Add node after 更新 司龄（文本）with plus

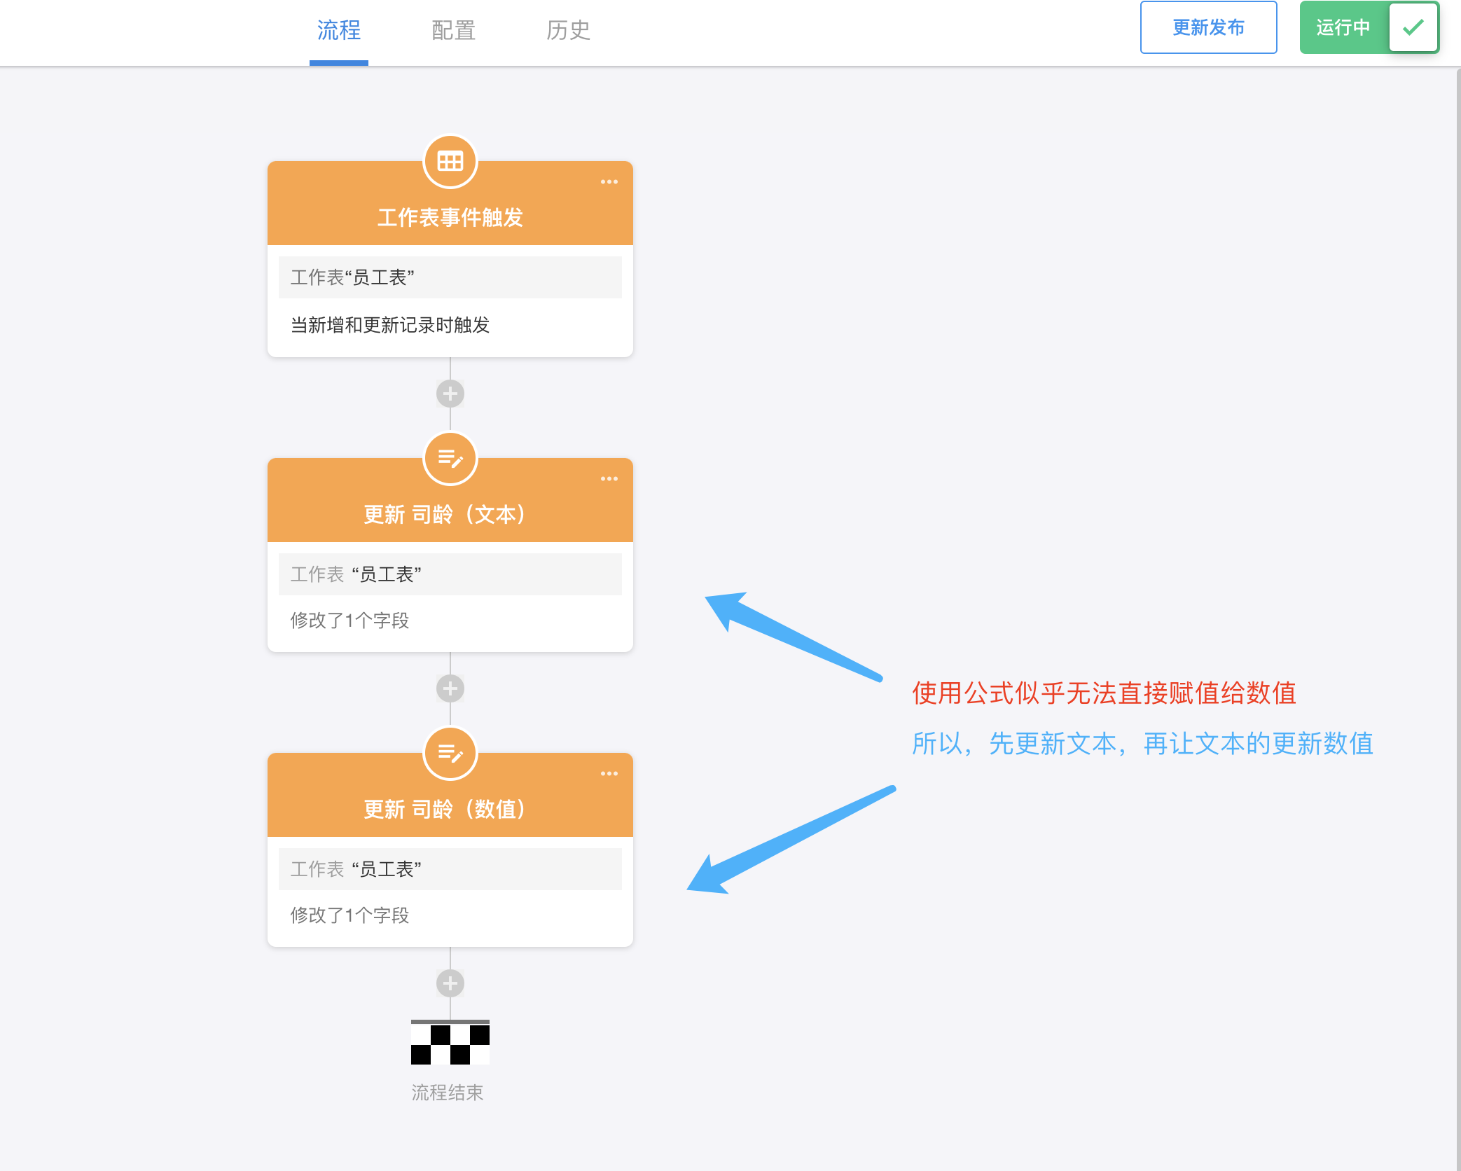[x=450, y=688]
